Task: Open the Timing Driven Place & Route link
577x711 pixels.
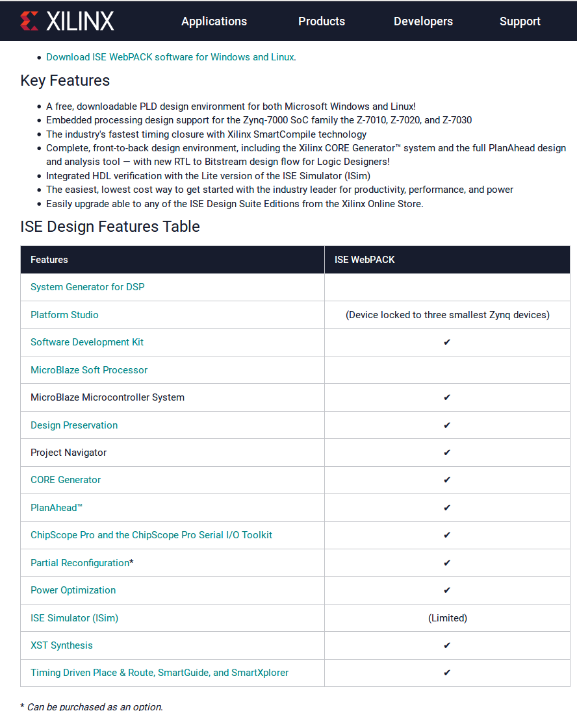Action: point(159,673)
